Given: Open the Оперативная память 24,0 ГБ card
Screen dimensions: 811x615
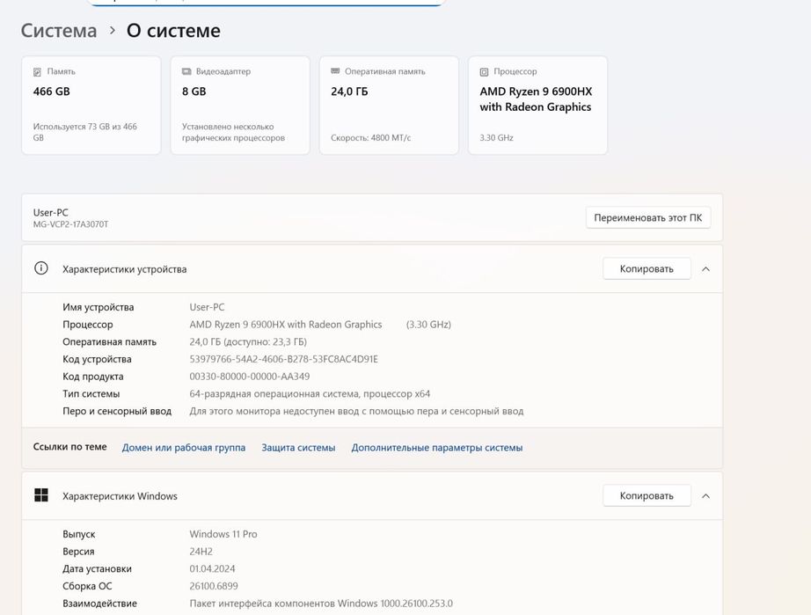Looking at the screenshot, I should 389,106.
